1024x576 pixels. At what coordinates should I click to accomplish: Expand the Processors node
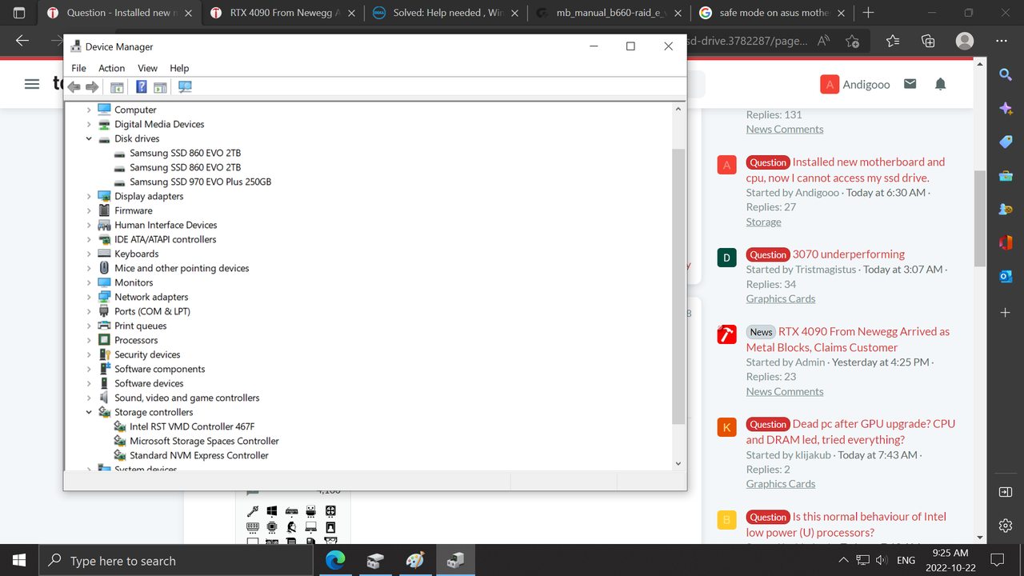(89, 340)
